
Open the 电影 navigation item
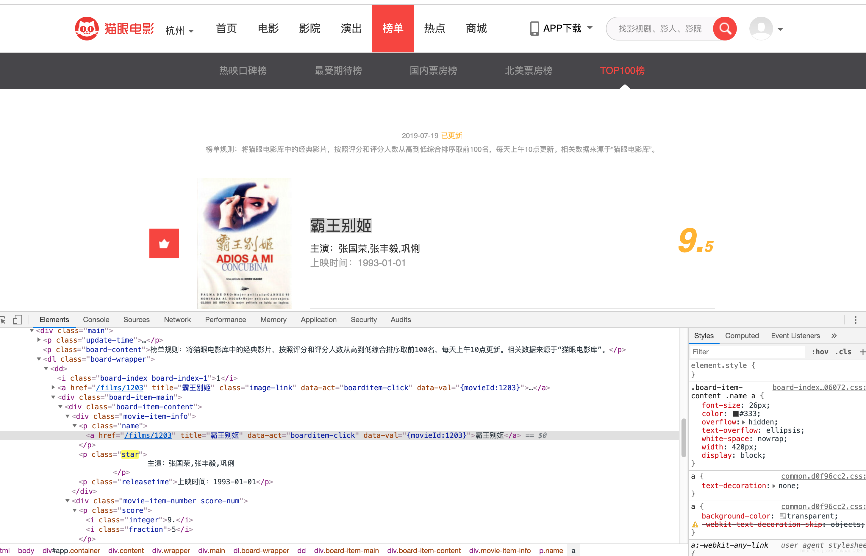click(268, 29)
